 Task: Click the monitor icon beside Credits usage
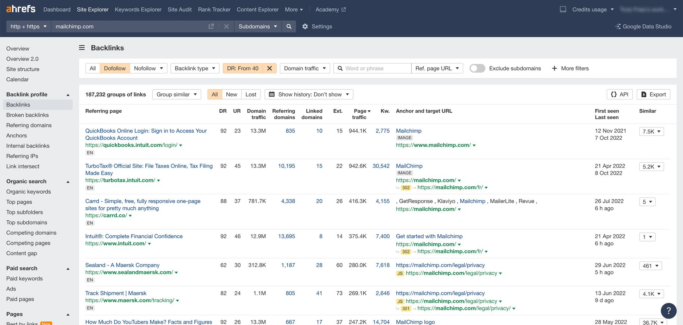pos(563,9)
